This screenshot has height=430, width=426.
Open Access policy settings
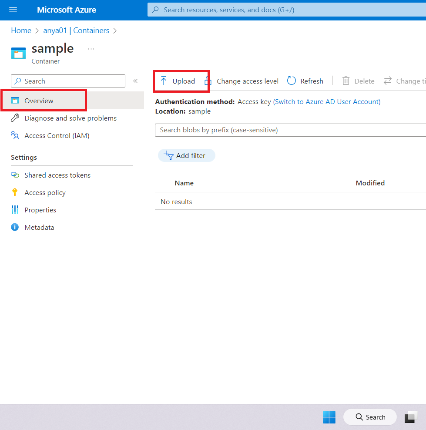(45, 192)
